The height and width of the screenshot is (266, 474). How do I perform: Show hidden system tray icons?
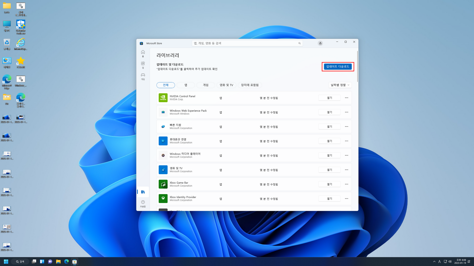[x=434, y=261]
